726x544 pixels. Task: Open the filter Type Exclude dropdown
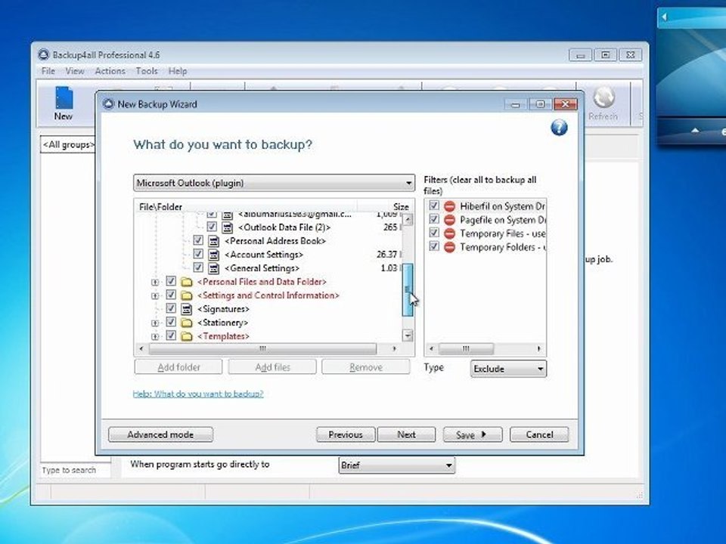click(508, 369)
